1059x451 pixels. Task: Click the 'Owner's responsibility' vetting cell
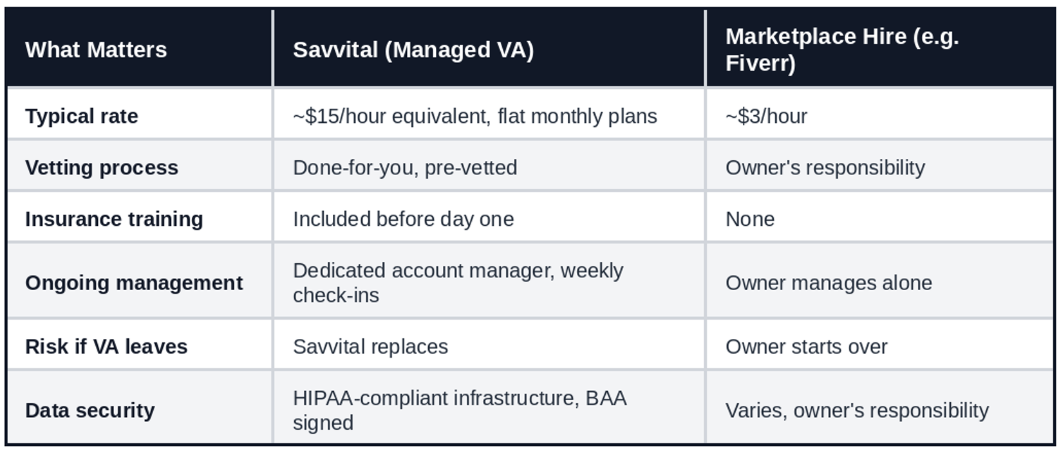[880, 167]
